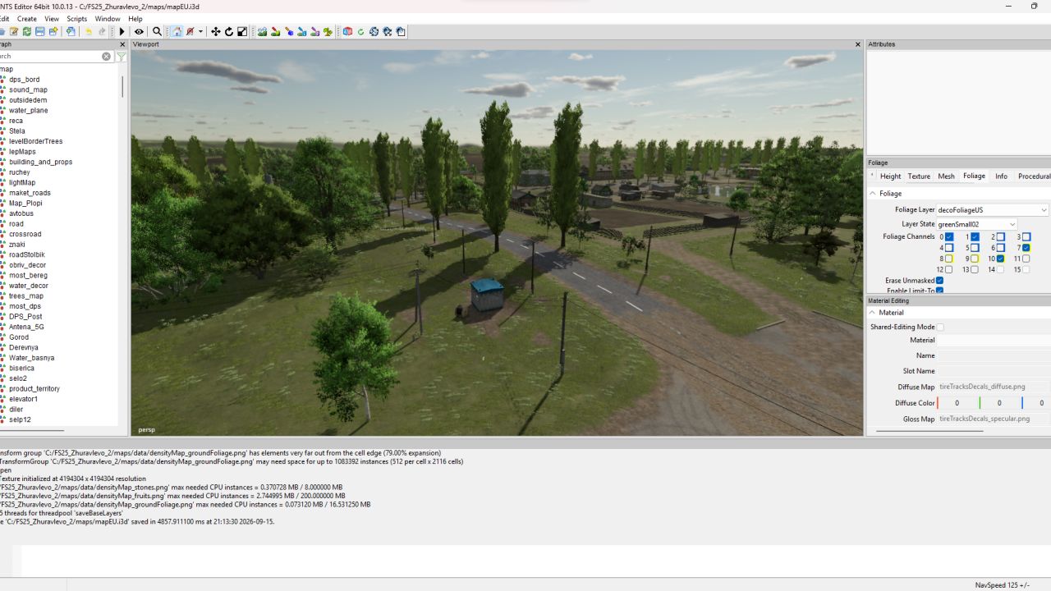This screenshot has height=591, width=1051.
Task: Check Foliage Channel 3
Action: (1026, 237)
